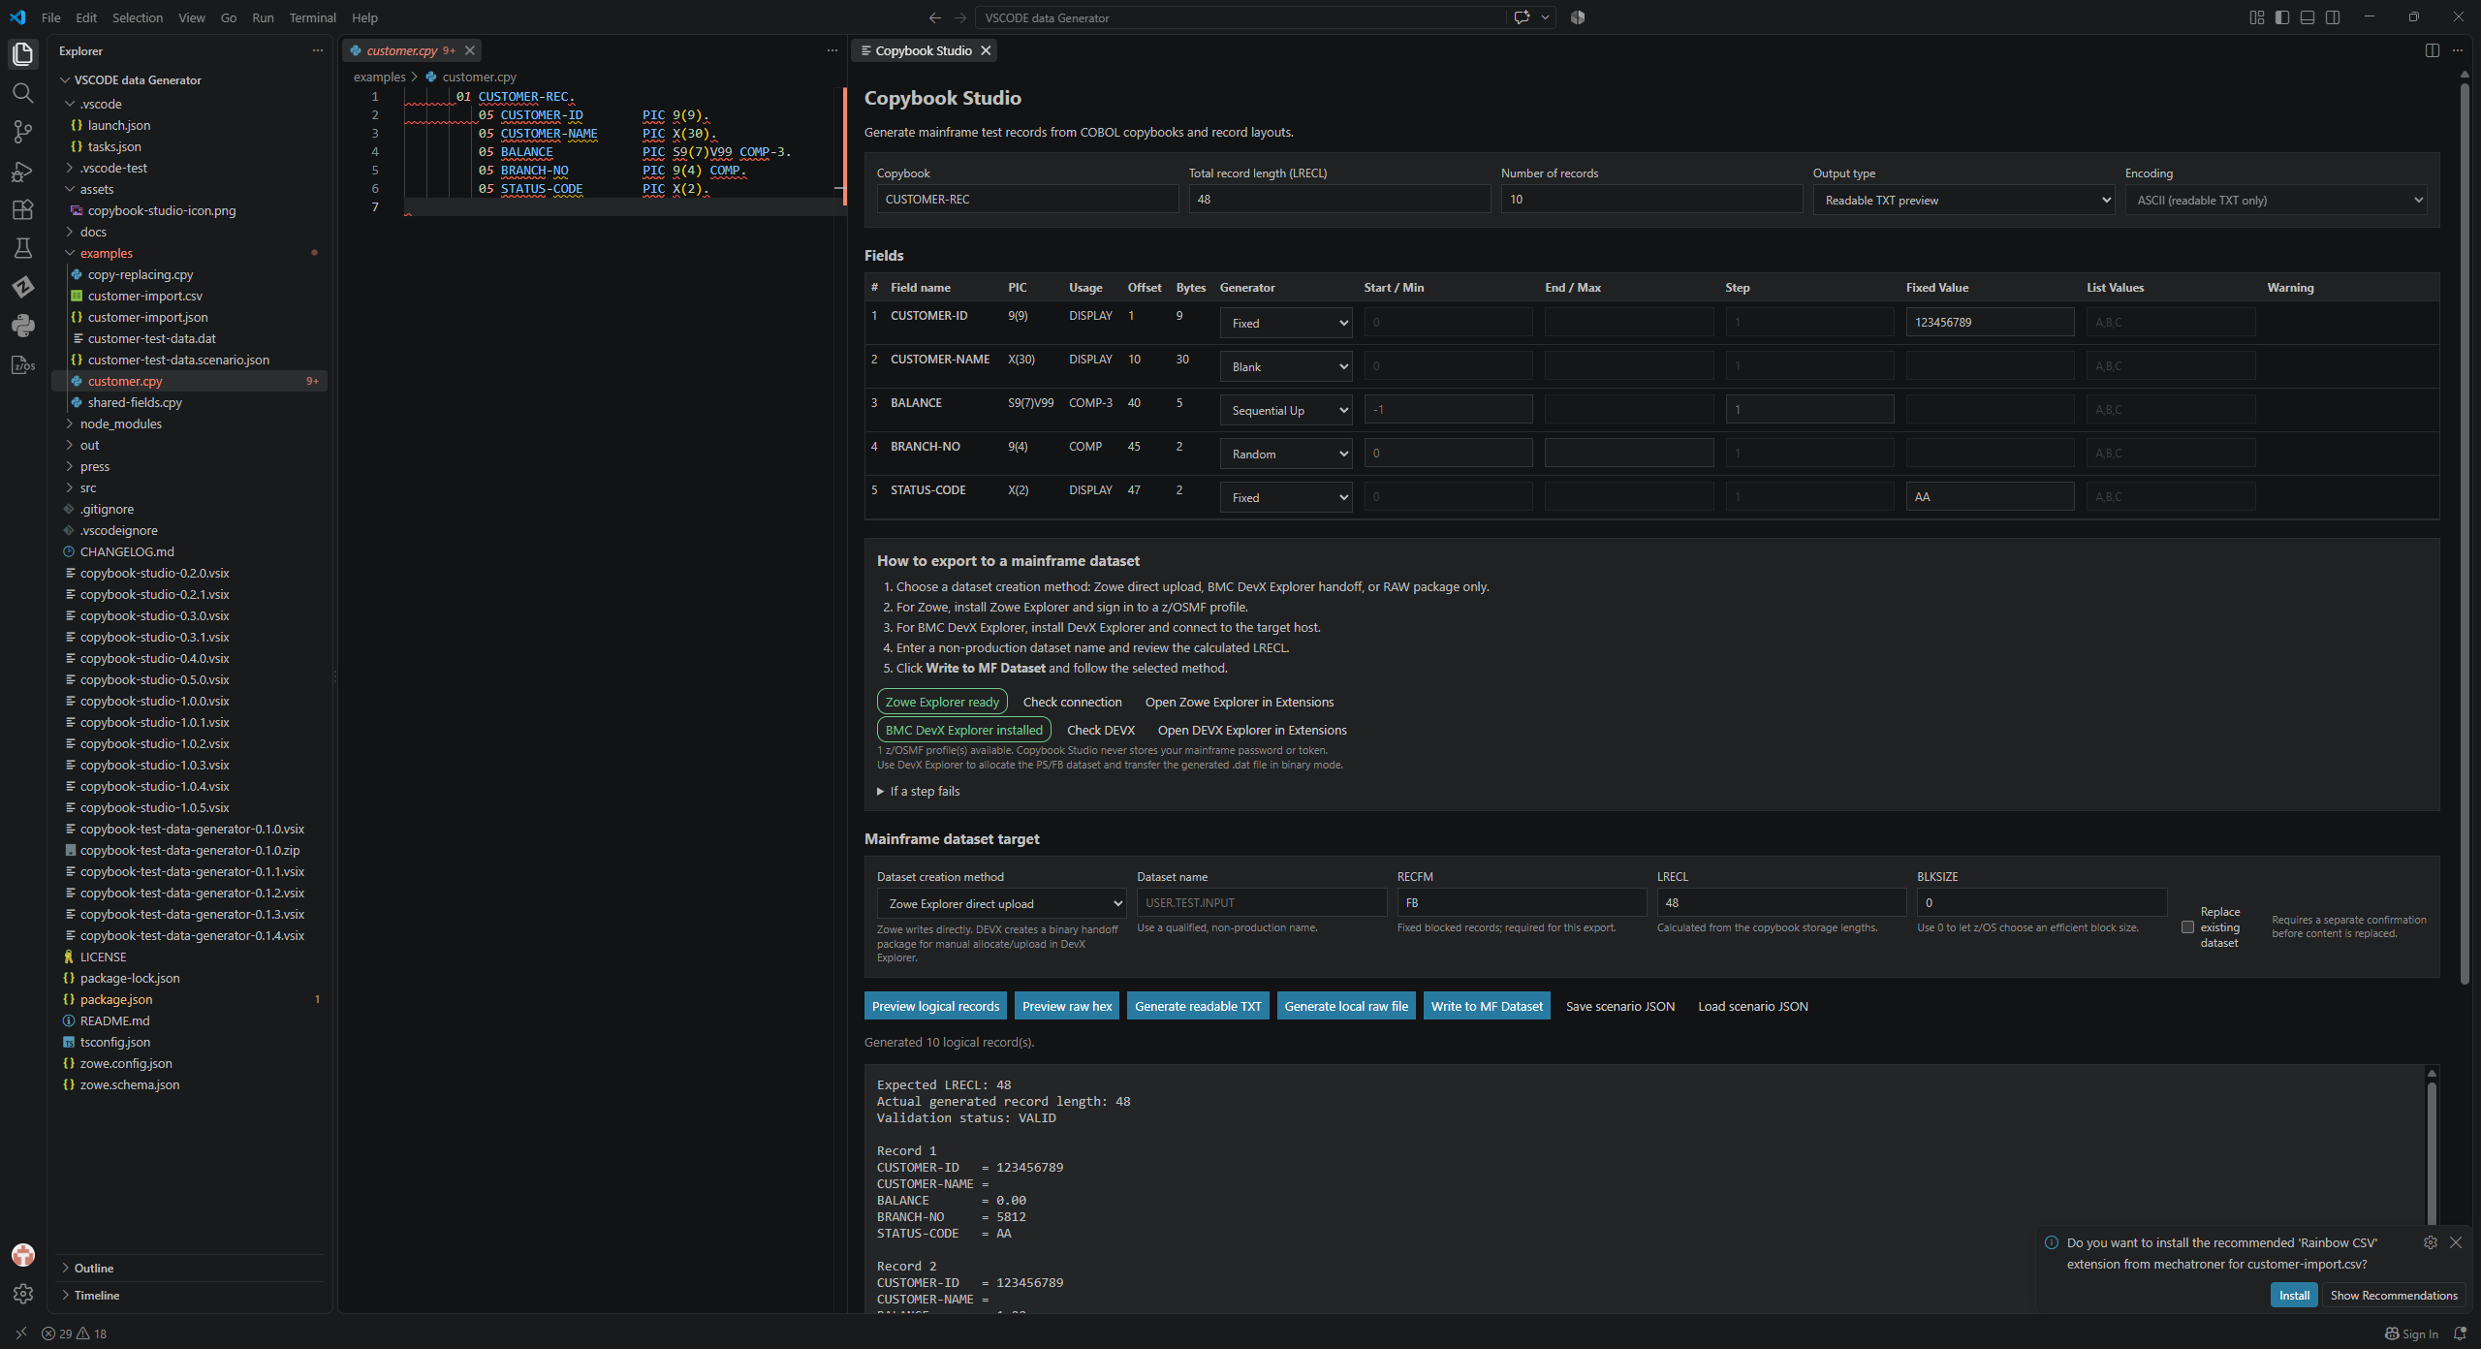Close the Rainbow CSV notification

click(2455, 1242)
